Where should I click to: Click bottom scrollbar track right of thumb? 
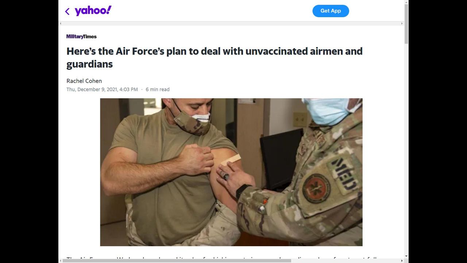346,261
